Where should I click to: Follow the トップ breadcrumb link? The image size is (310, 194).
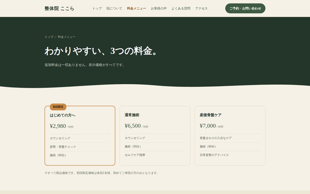point(49,37)
